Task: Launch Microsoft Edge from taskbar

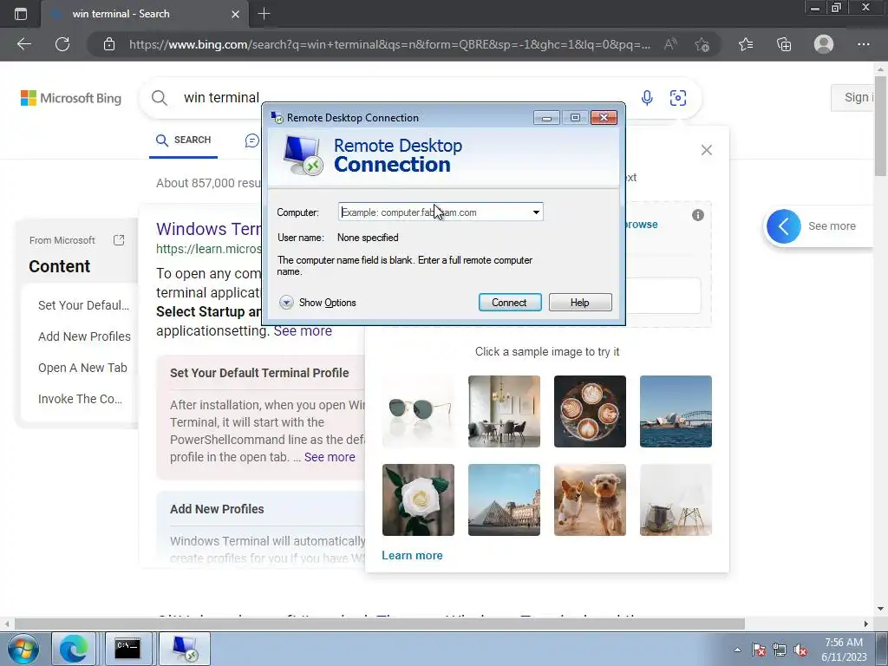Action: tap(74, 649)
